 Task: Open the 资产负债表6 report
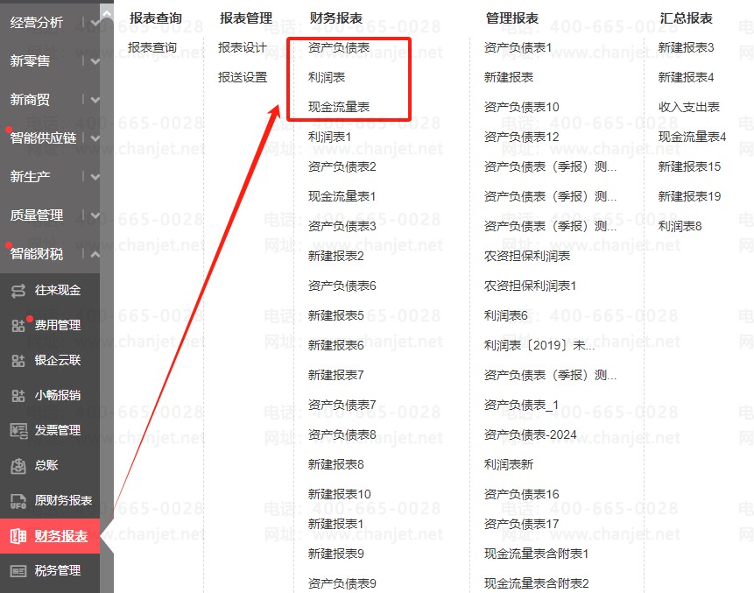tap(342, 286)
